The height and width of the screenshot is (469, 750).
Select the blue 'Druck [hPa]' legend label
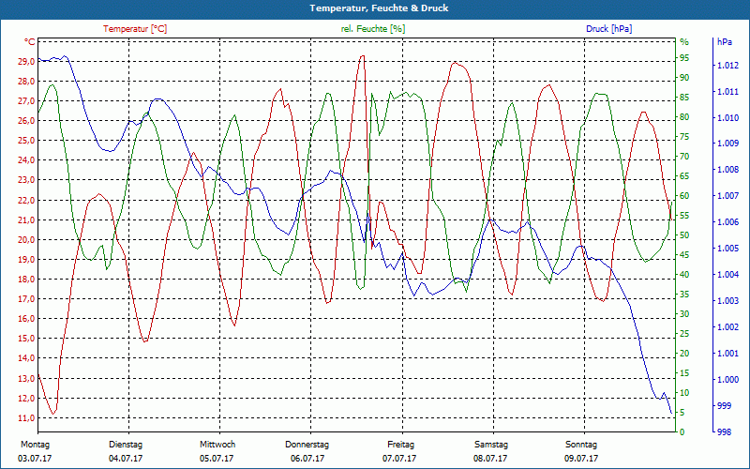608,29
